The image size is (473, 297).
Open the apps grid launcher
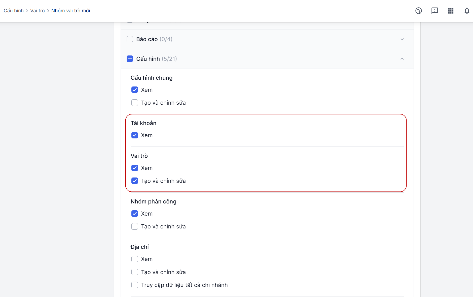coord(451,11)
